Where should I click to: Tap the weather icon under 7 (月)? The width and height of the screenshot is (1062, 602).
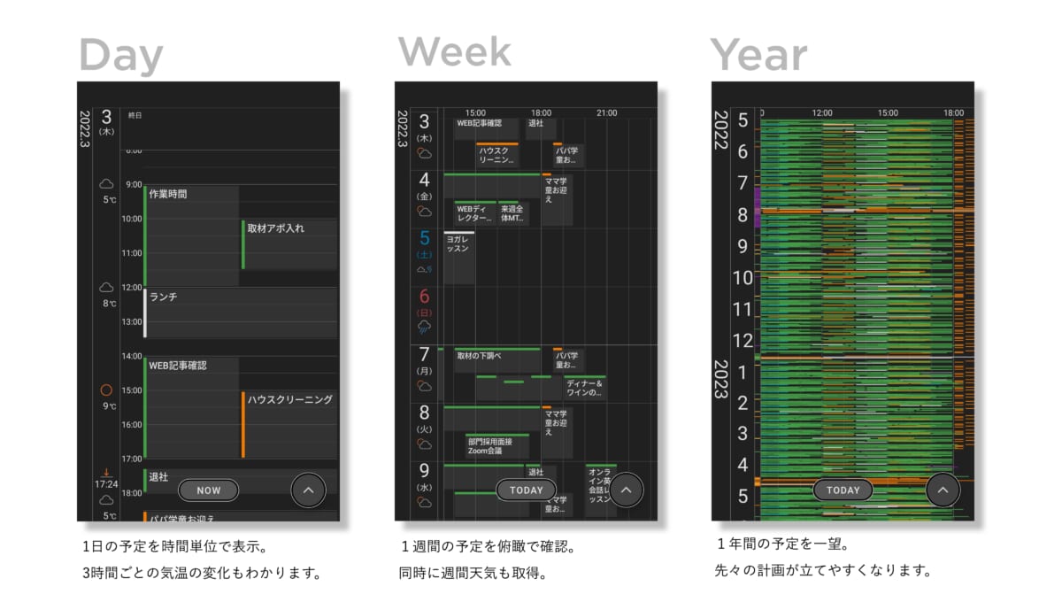coord(425,386)
